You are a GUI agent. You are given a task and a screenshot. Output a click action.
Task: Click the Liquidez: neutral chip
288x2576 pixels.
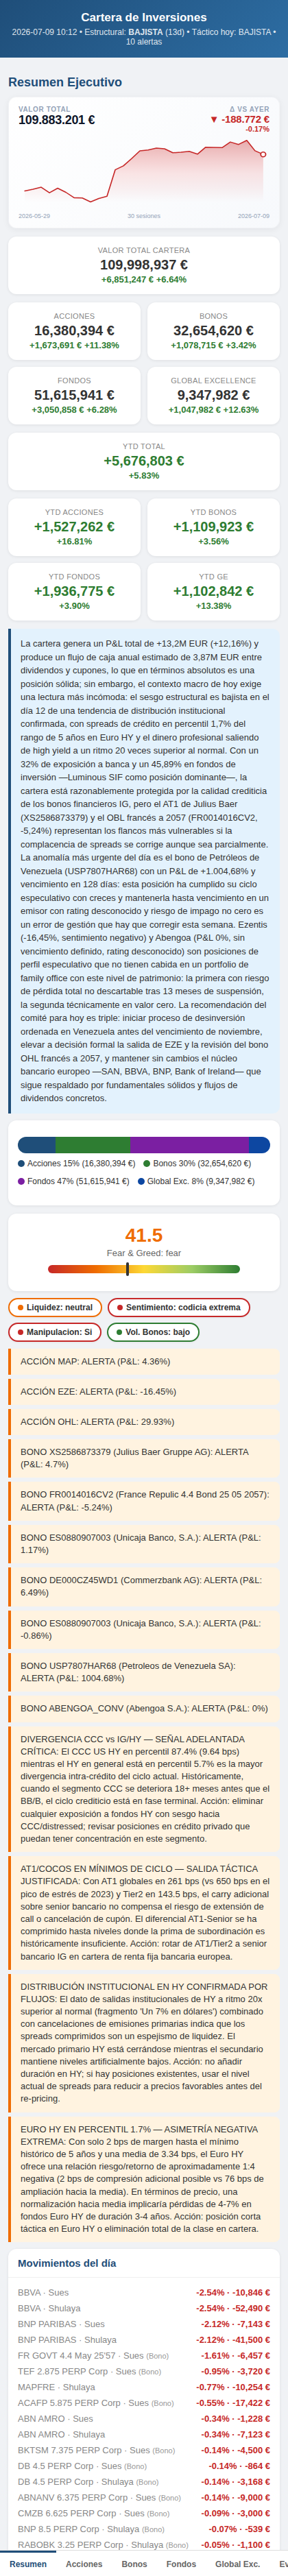[55, 1307]
